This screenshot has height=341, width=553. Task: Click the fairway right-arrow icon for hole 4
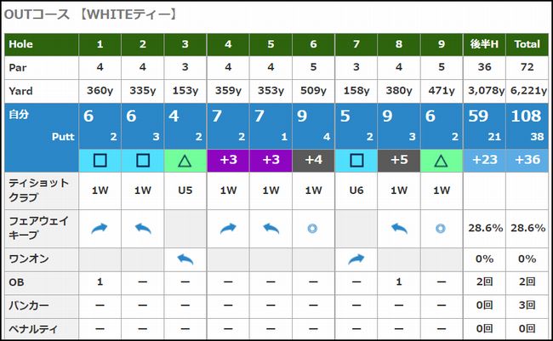coord(227,228)
